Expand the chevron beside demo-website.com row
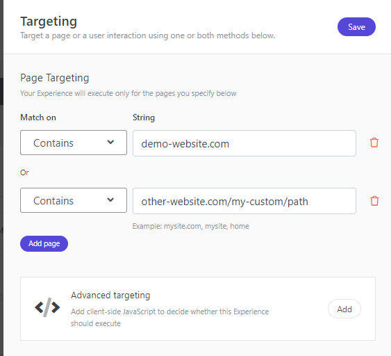The width and height of the screenshot is (391, 356). pos(110,143)
